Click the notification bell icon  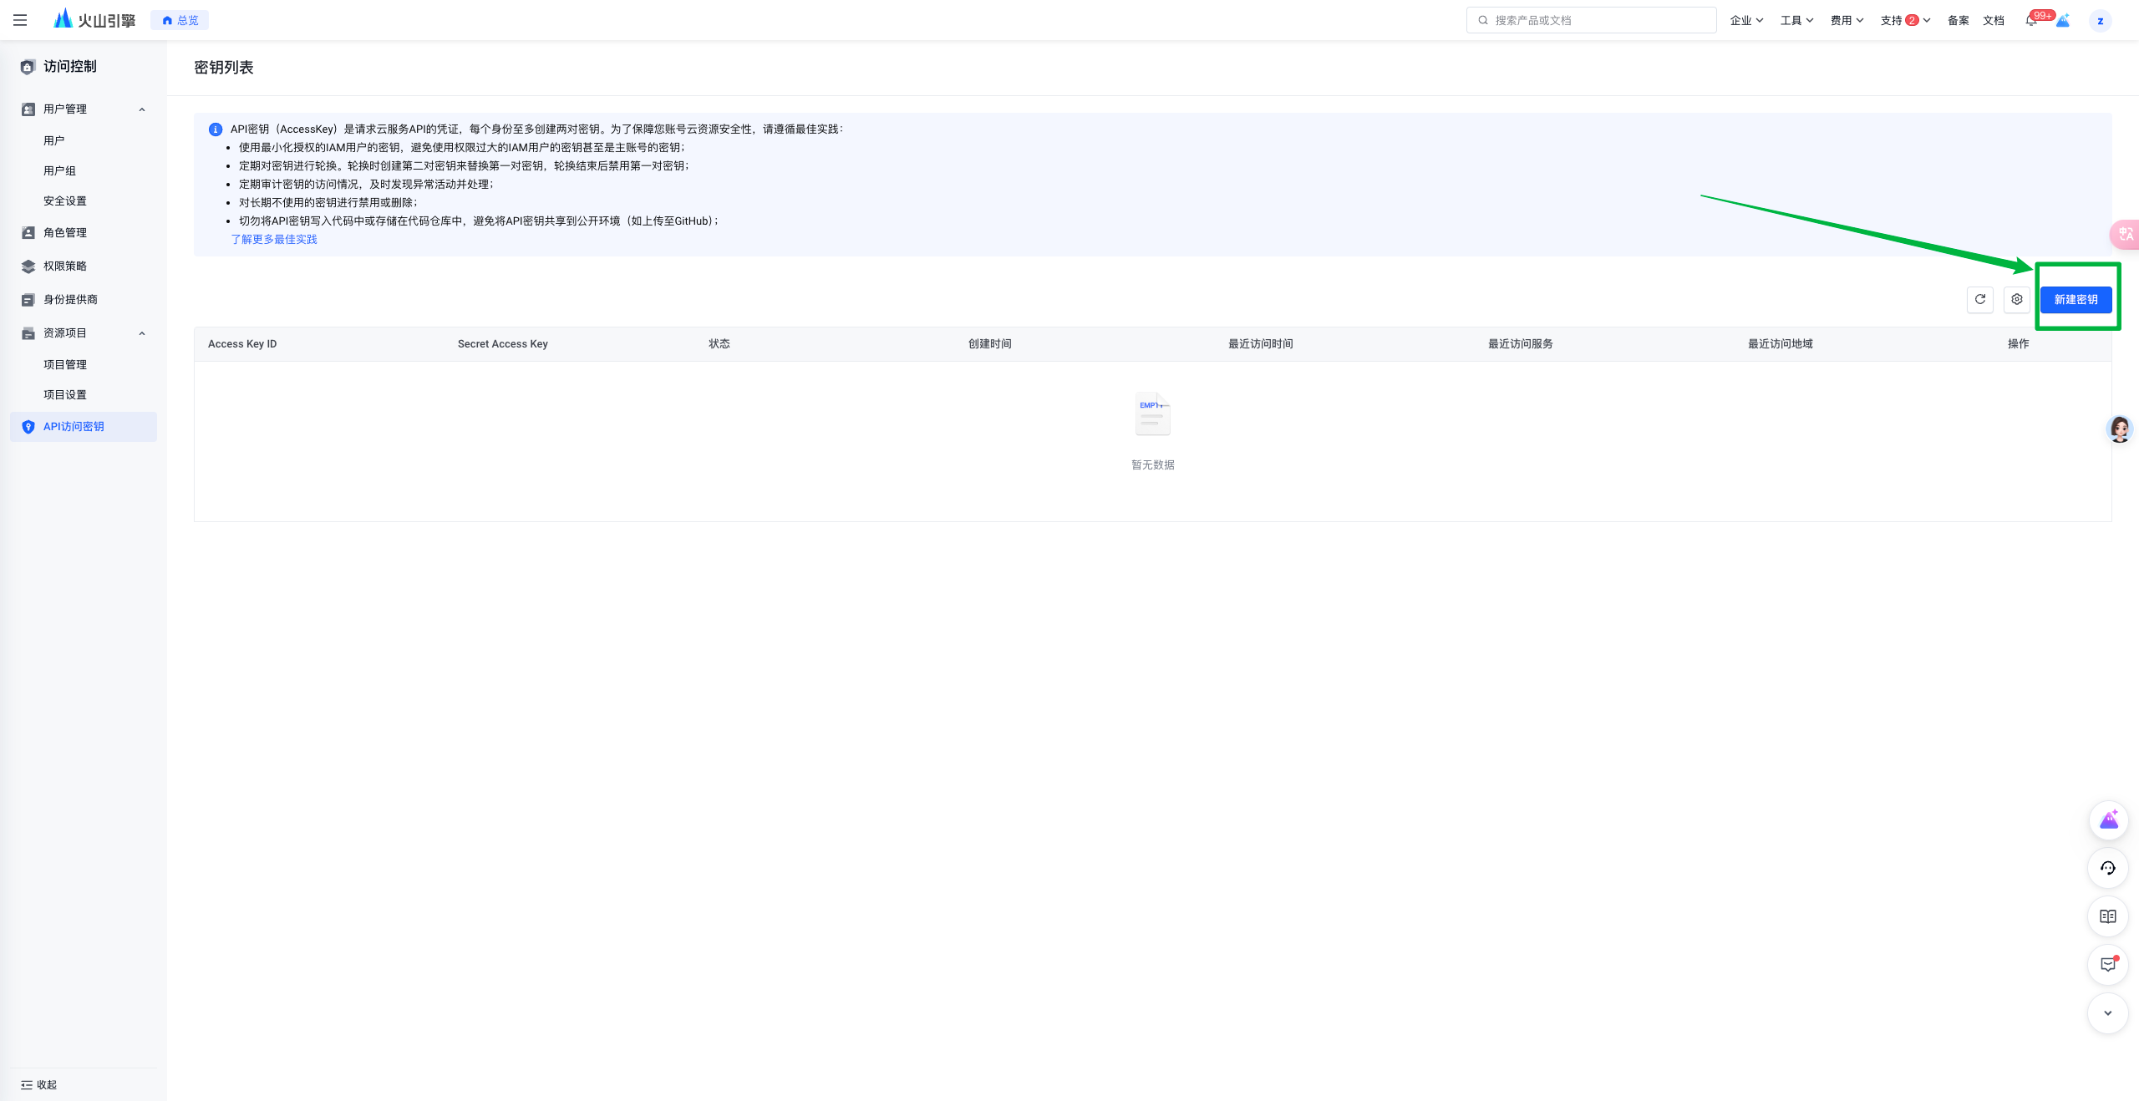pos(2031,21)
